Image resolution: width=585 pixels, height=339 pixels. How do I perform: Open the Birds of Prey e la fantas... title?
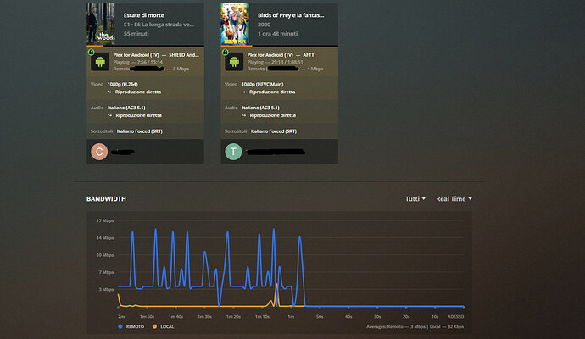pos(291,15)
